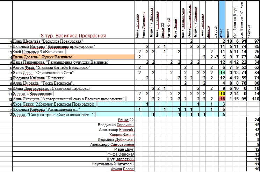
Task: Click the Юлия Долгановских column header
Action: coord(190,20)
